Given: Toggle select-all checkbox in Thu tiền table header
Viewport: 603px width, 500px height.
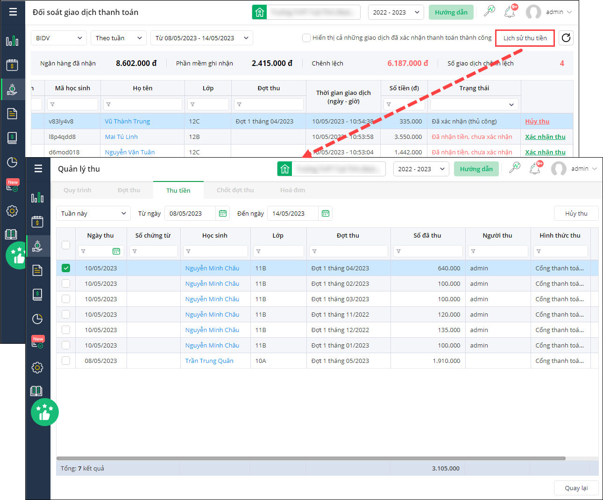Looking at the screenshot, I should 66,245.
